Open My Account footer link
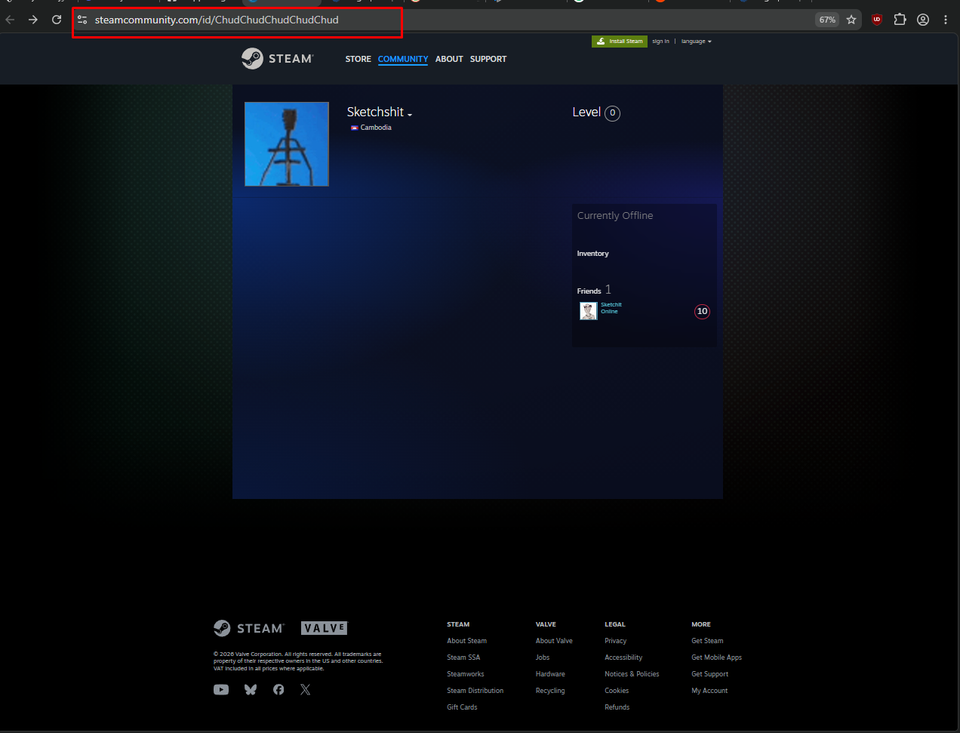 click(x=709, y=691)
